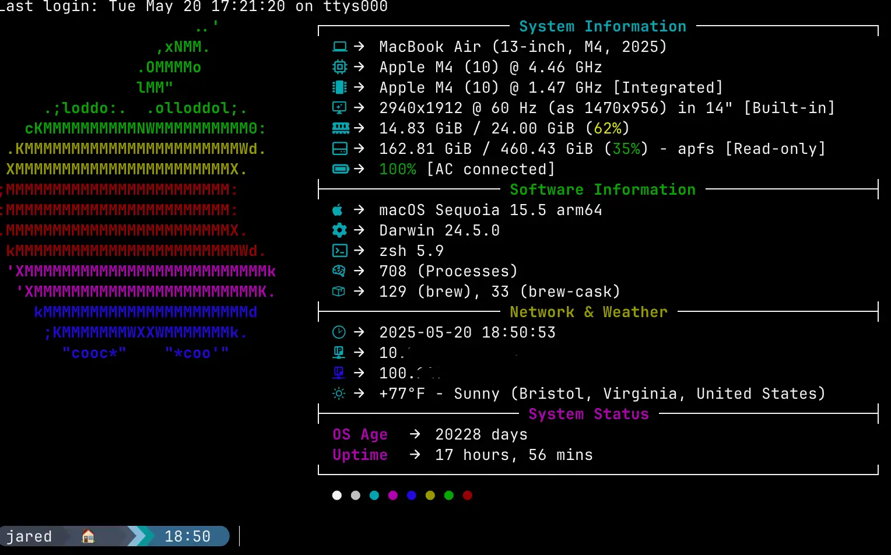Click the light gray color dot in palette row
This screenshot has width=891, height=555.
(356, 496)
